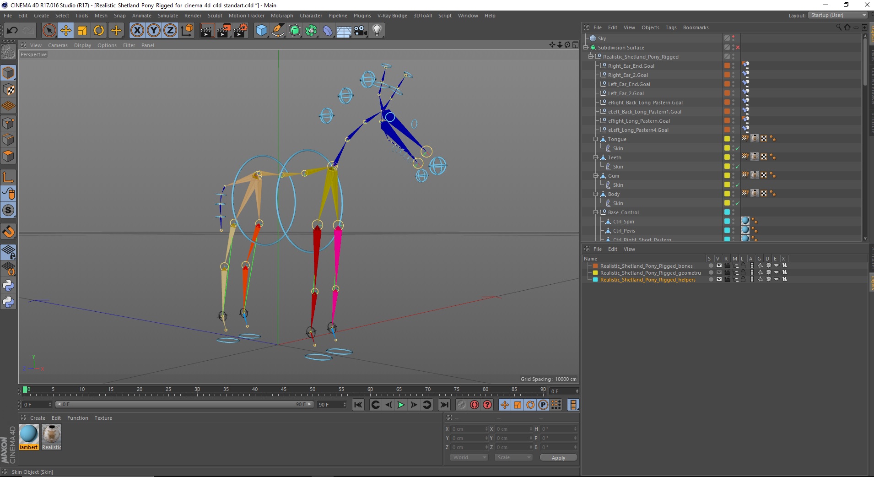This screenshot has height=477, width=874.
Task: Toggle Enable Axis tool
Action: pos(8,177)
